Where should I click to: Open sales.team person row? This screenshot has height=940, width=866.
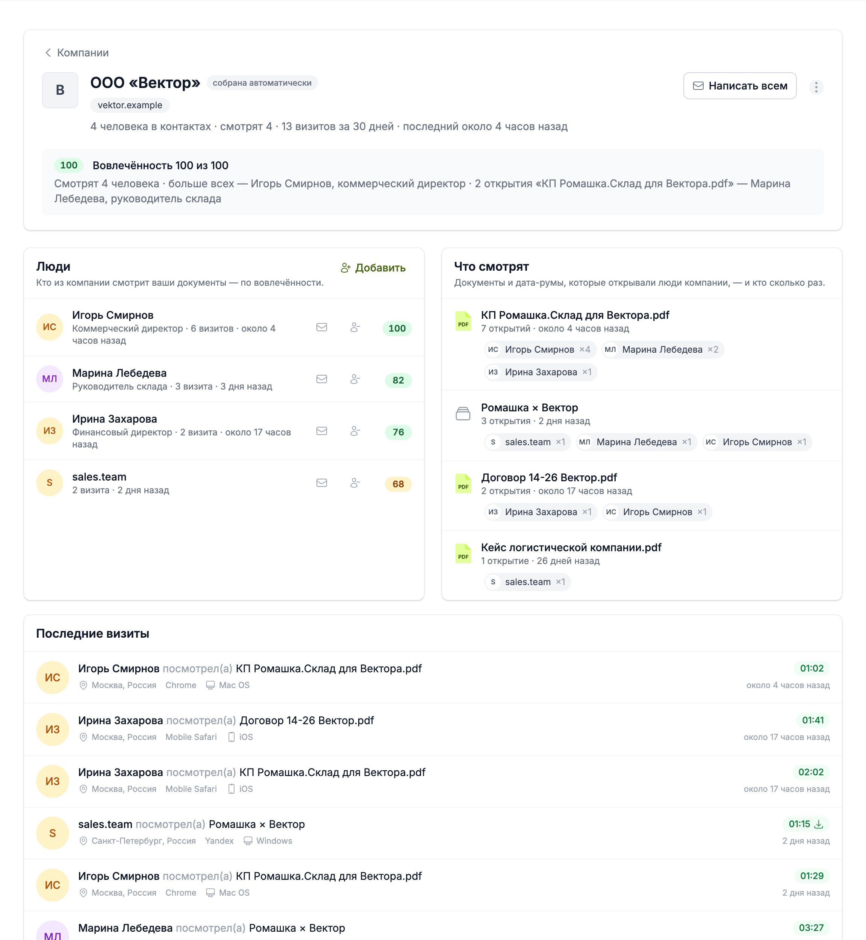224,484
